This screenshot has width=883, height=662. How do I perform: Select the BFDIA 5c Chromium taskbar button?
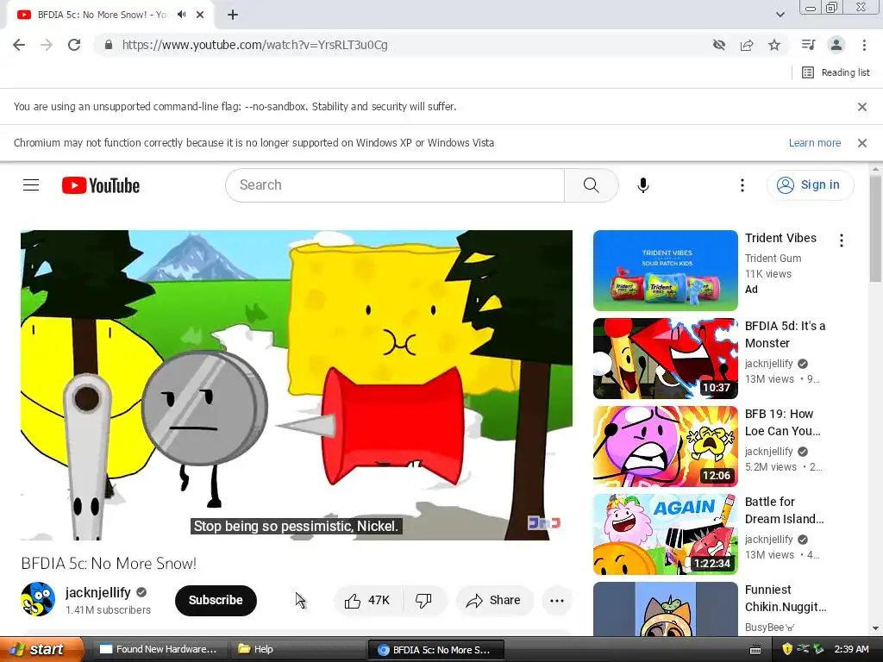(435, 650)
